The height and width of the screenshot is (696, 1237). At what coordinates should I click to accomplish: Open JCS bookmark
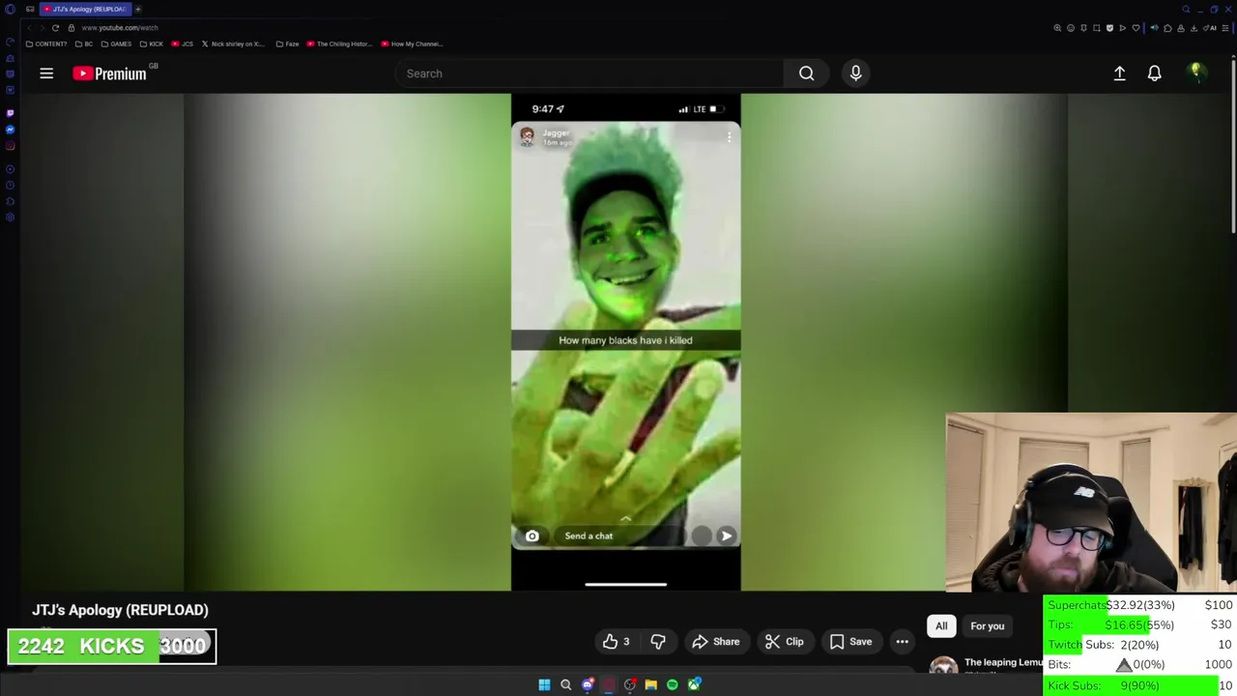184,43
